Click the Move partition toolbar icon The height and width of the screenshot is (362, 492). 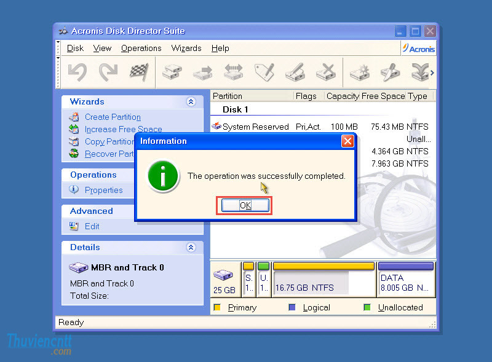click(x=203, y=72)
